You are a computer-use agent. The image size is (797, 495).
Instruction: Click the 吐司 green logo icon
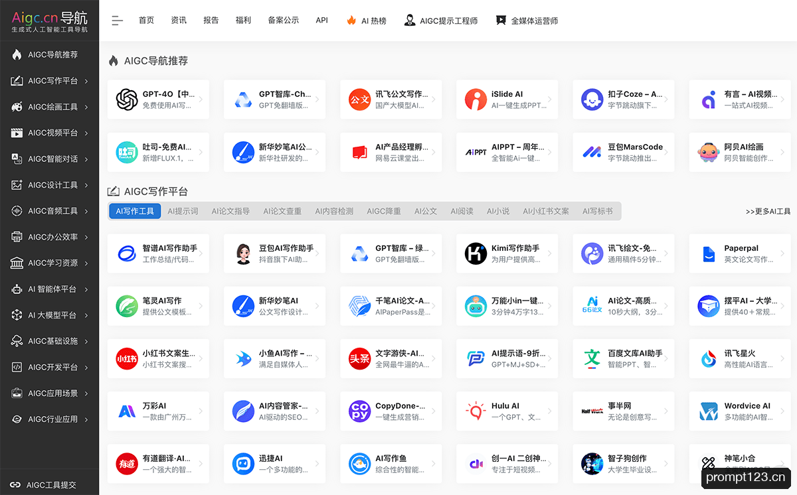[x=127, y=153]
